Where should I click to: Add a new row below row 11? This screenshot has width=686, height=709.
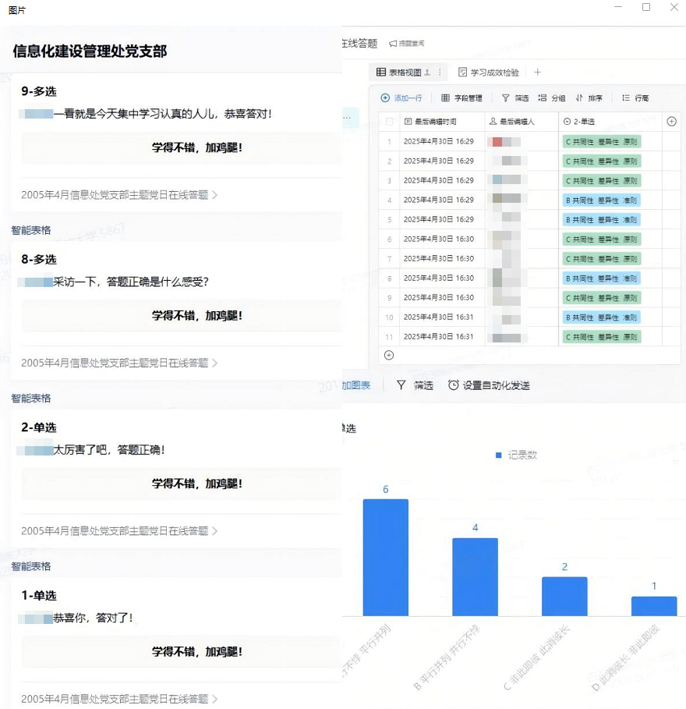[x=389, y=355]
